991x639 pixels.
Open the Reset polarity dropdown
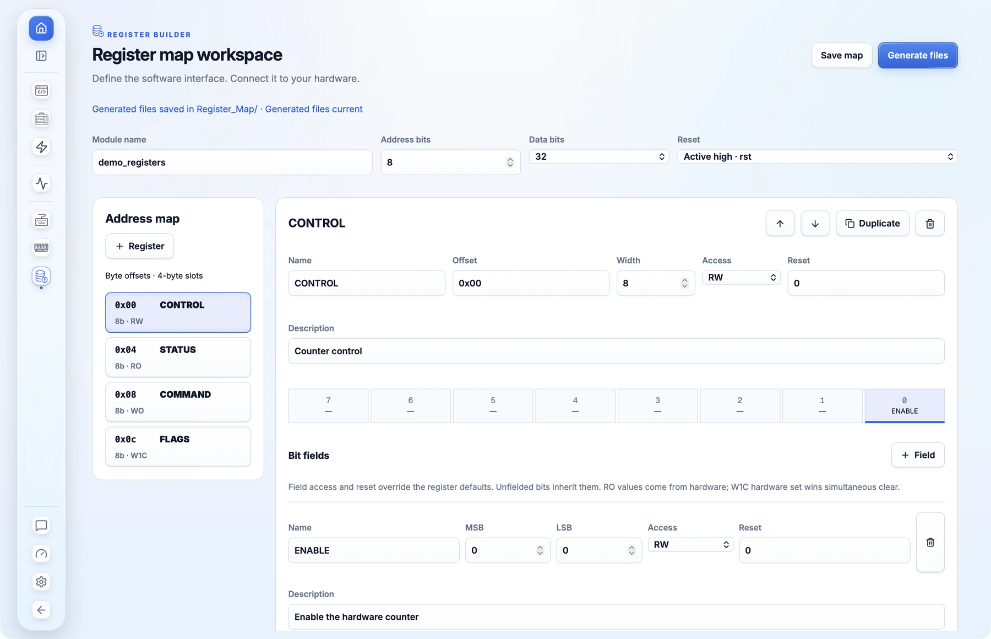pyautogui.click(x=817, y=156)
